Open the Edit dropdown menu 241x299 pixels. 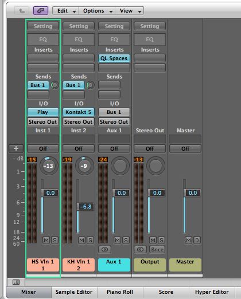click(x=65, y=11)
